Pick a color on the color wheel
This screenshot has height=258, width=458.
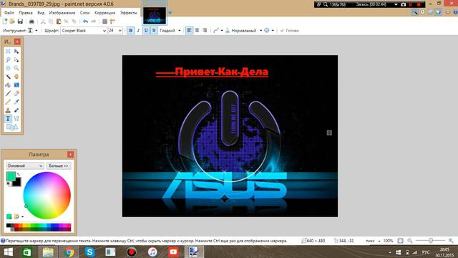(47, 196)
